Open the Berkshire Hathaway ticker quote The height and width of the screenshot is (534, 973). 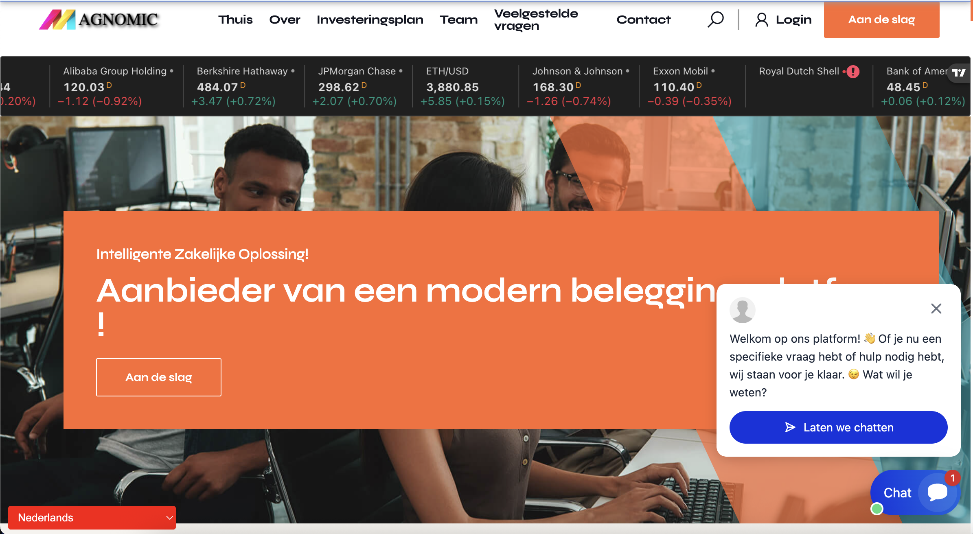point(243,86)
